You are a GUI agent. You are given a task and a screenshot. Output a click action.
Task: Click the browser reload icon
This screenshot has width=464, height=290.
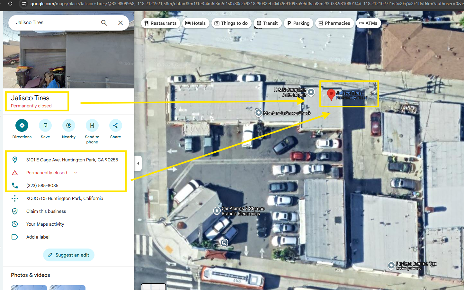(10, 4)
